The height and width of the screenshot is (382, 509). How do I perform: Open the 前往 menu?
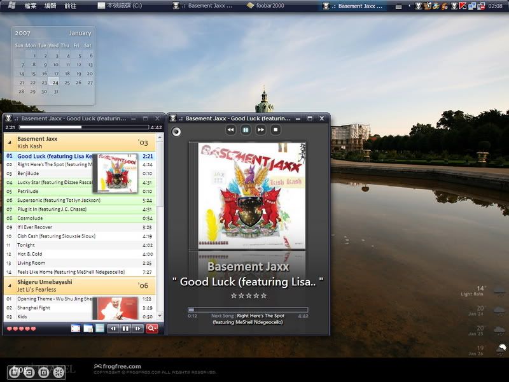click(x=70, y=6)
